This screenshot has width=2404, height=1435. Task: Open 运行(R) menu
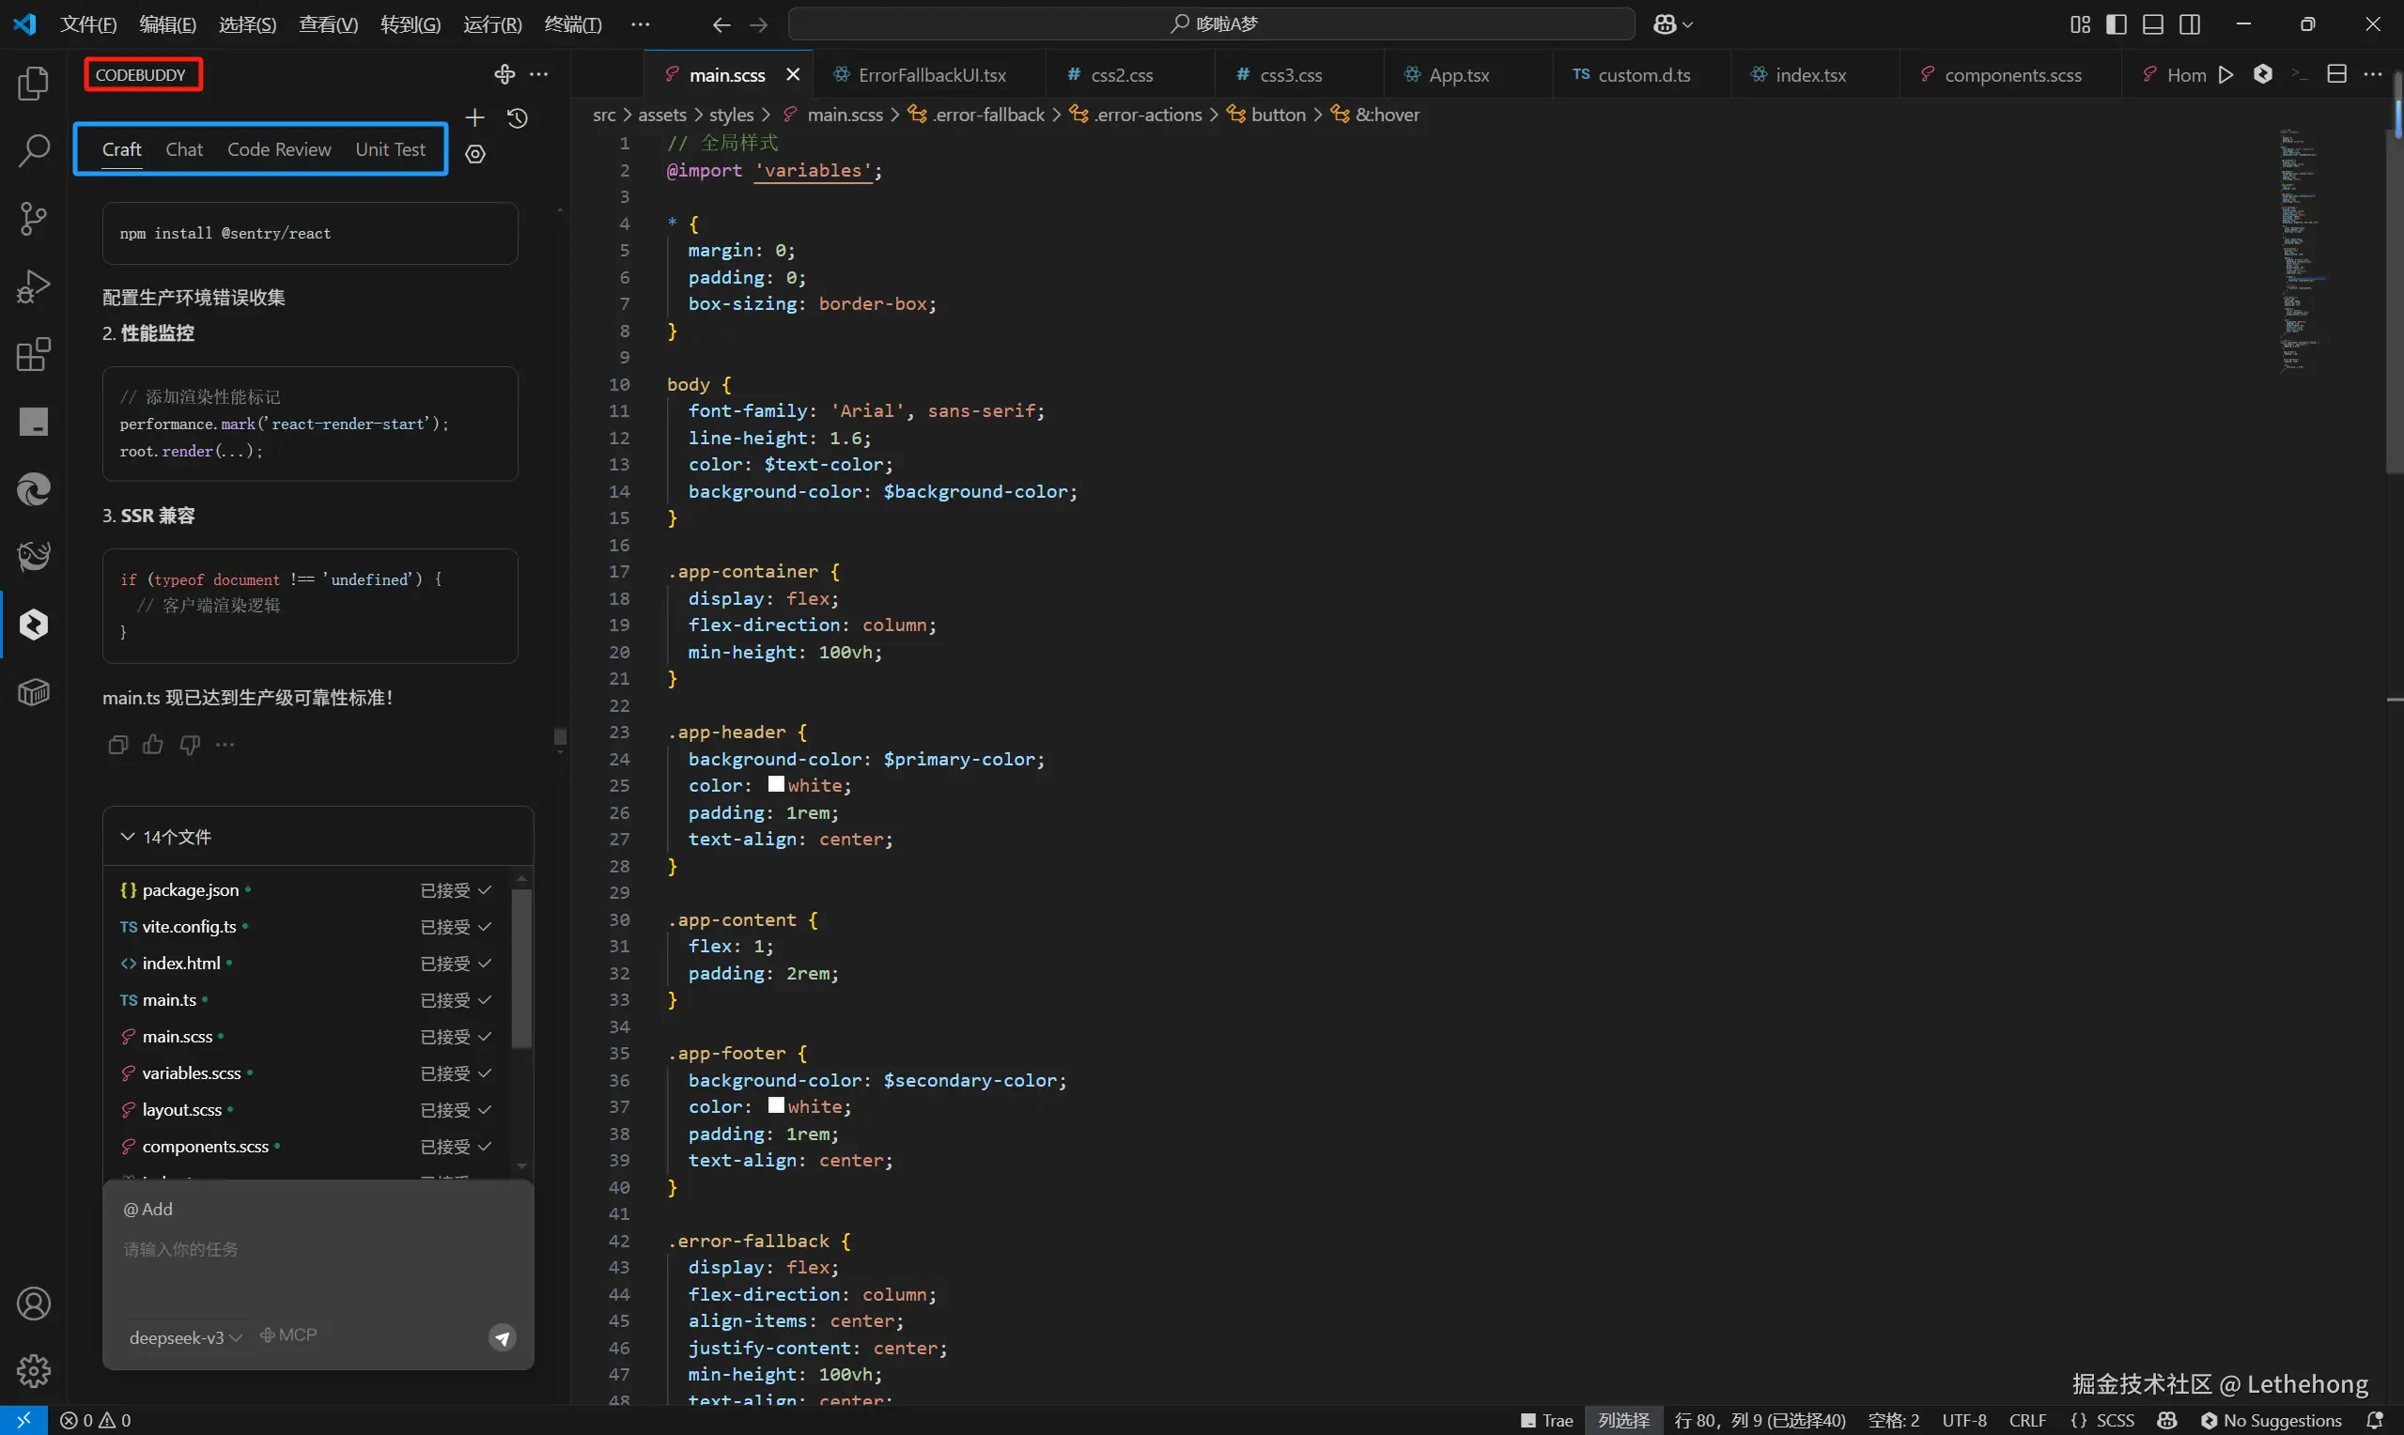point(492,24)
